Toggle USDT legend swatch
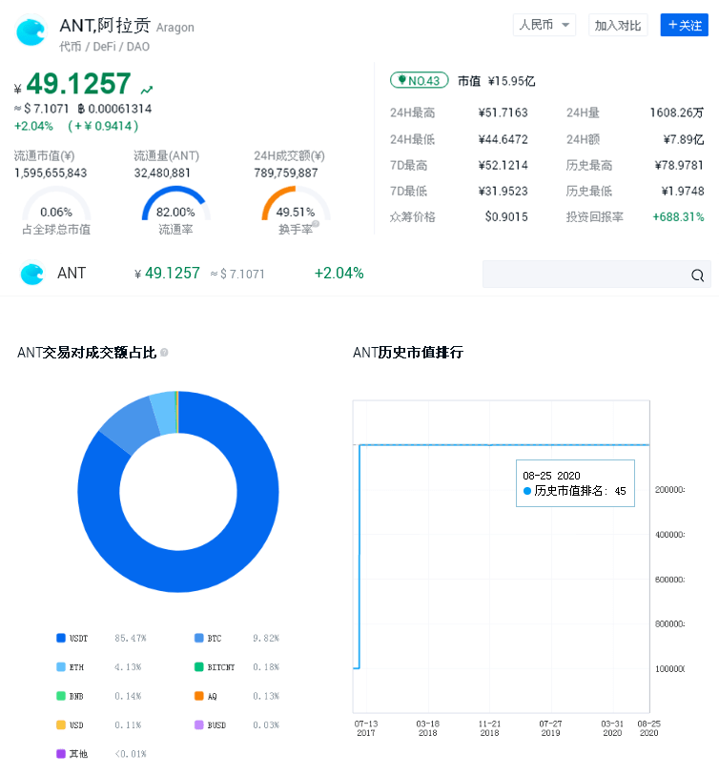The width and height of the screenshot is (719, 775). (61, 638)
